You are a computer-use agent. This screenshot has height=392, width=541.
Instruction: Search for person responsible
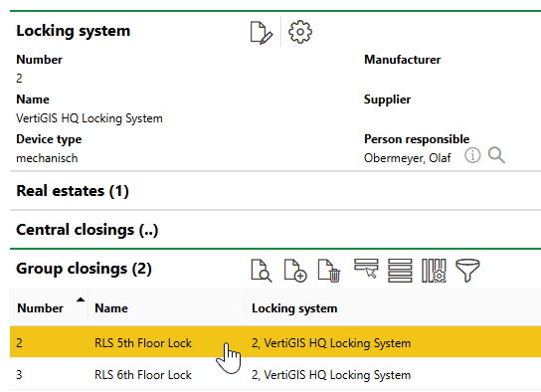pos(496,155)
